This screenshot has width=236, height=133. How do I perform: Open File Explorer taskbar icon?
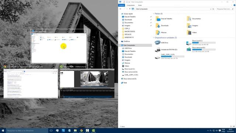75,130
